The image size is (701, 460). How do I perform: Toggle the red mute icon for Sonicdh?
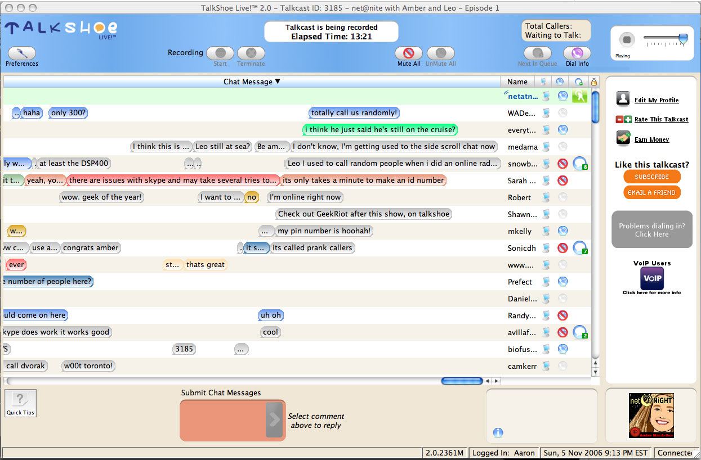pos(562,248)
